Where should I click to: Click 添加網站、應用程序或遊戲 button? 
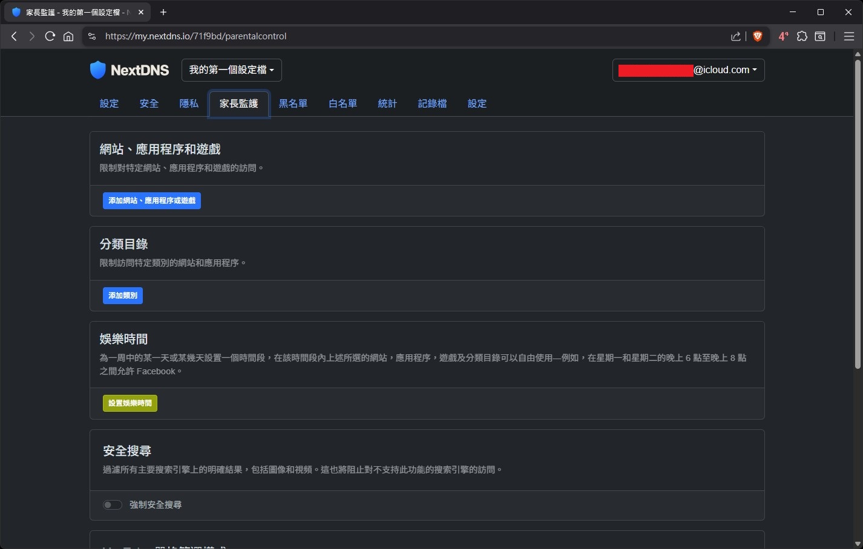tap(152, 201)
